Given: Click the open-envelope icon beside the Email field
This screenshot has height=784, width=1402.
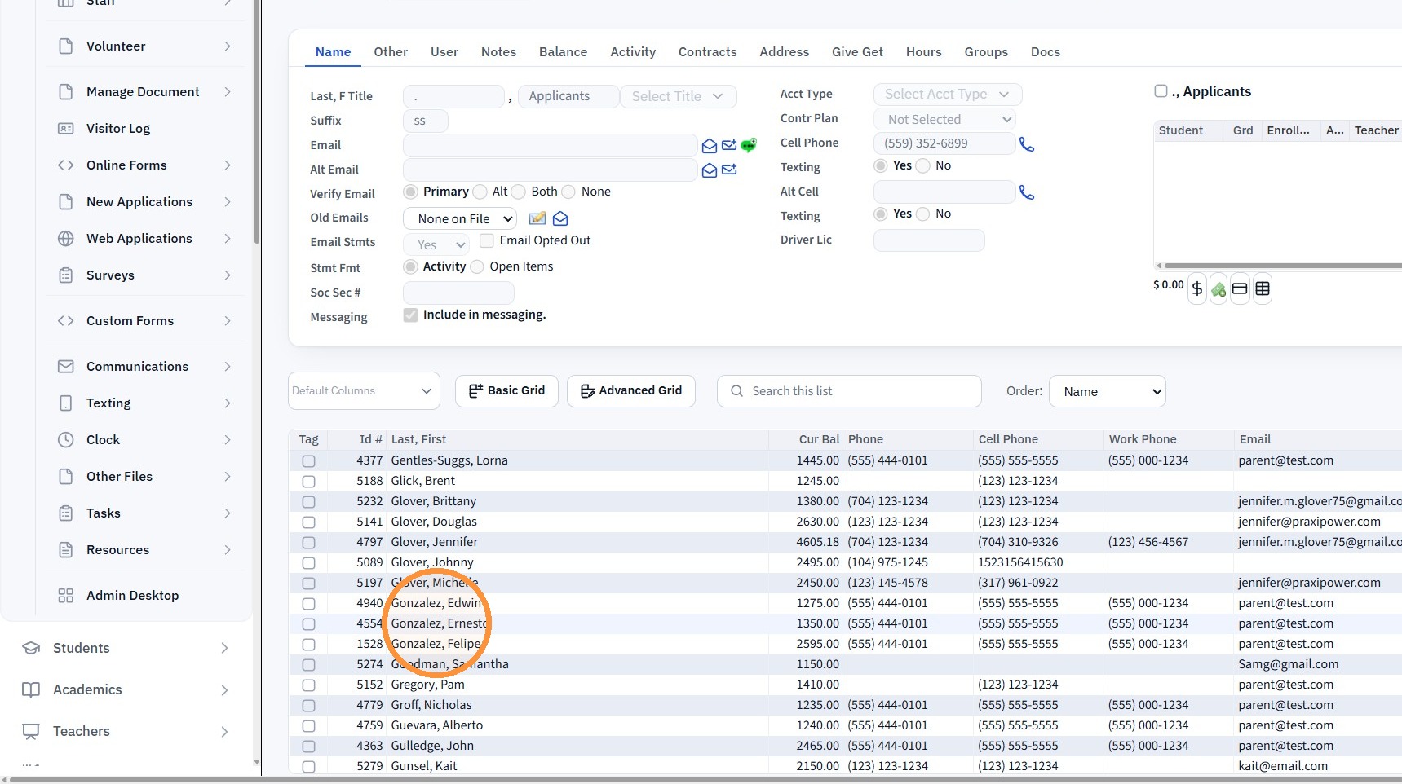Looking at the screenshot, I should click(x=710, y=146).
